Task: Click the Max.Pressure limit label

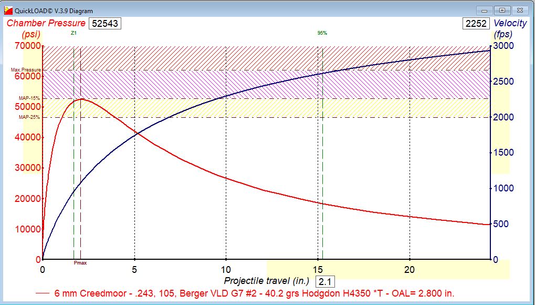Action: tap(25, 70)
